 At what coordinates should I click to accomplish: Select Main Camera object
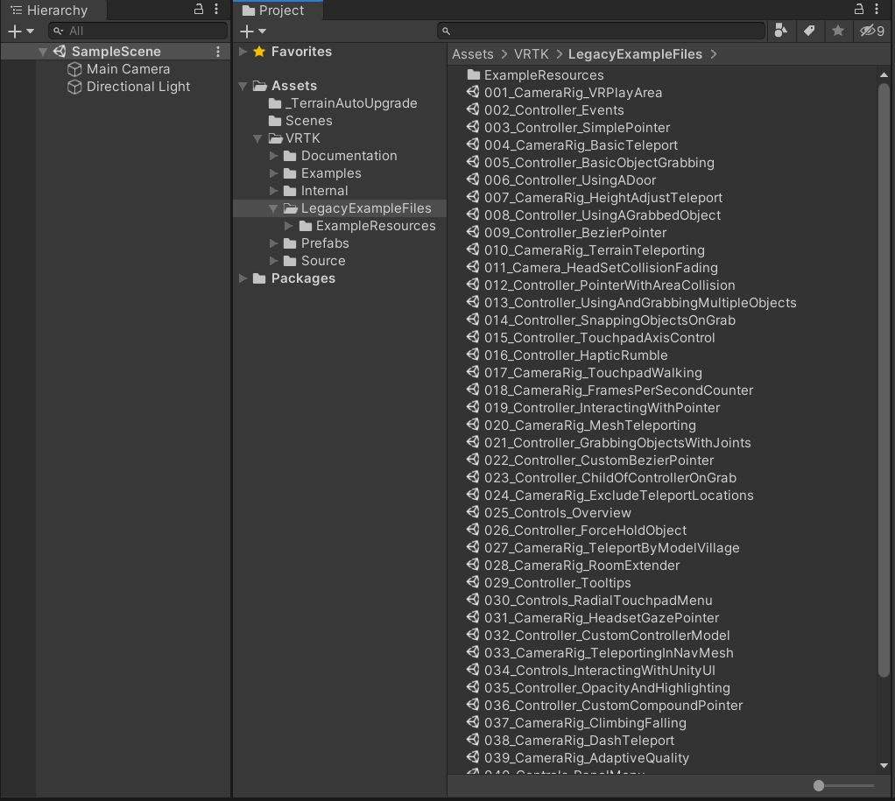tap(128, 69)
